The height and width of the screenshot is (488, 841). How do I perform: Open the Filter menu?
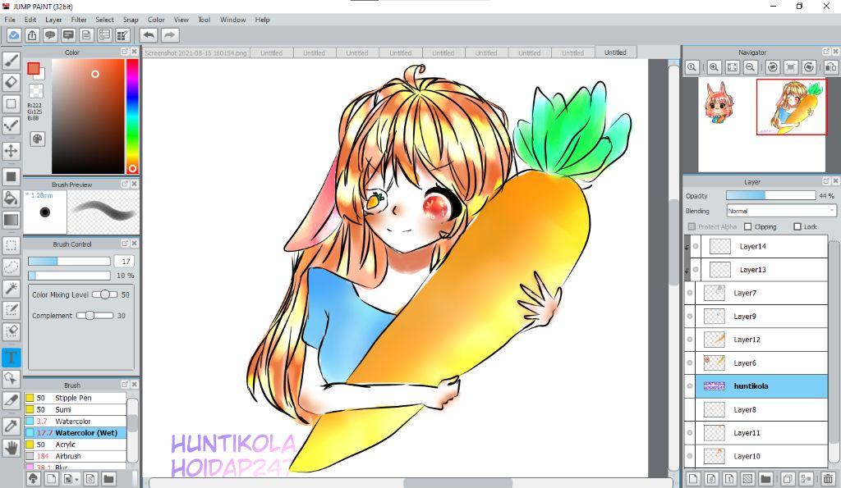78,20
